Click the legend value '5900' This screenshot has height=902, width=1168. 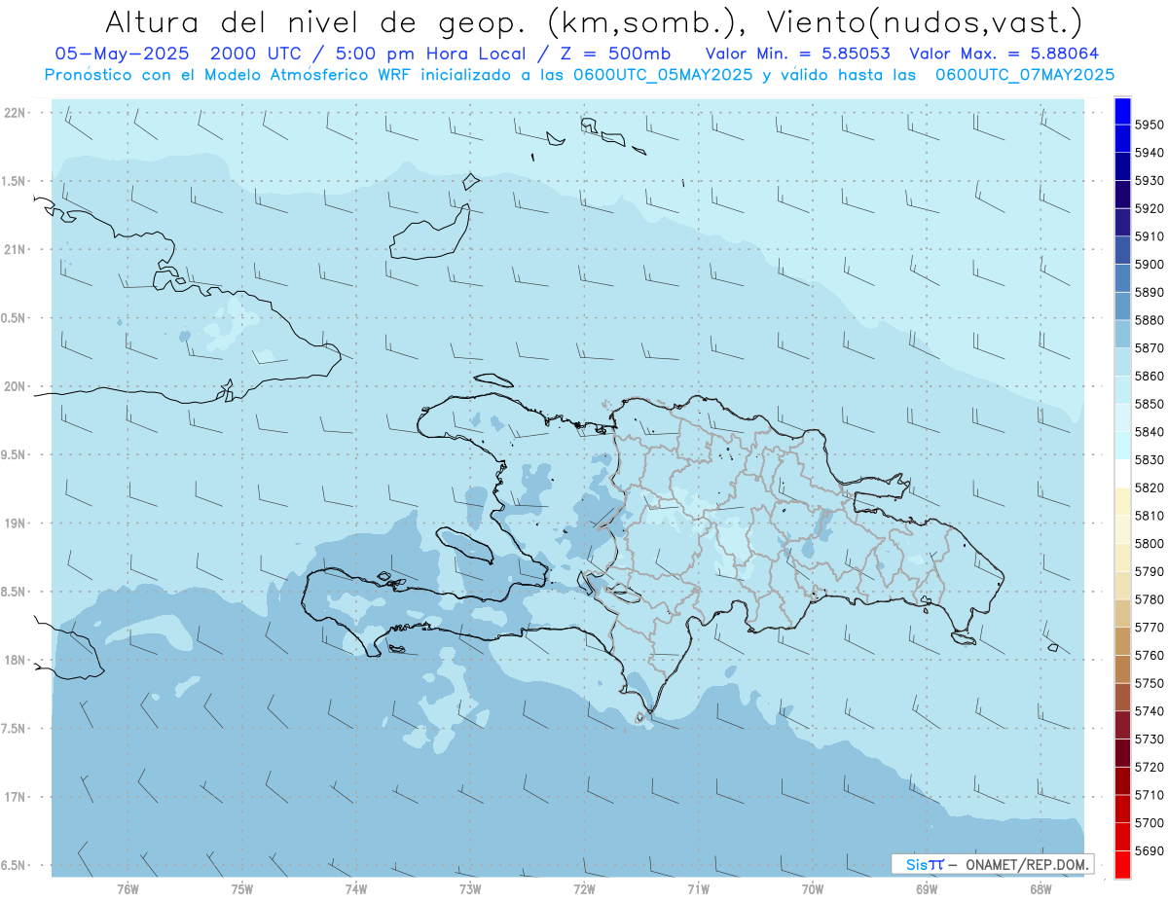[x=1149, y=265]
